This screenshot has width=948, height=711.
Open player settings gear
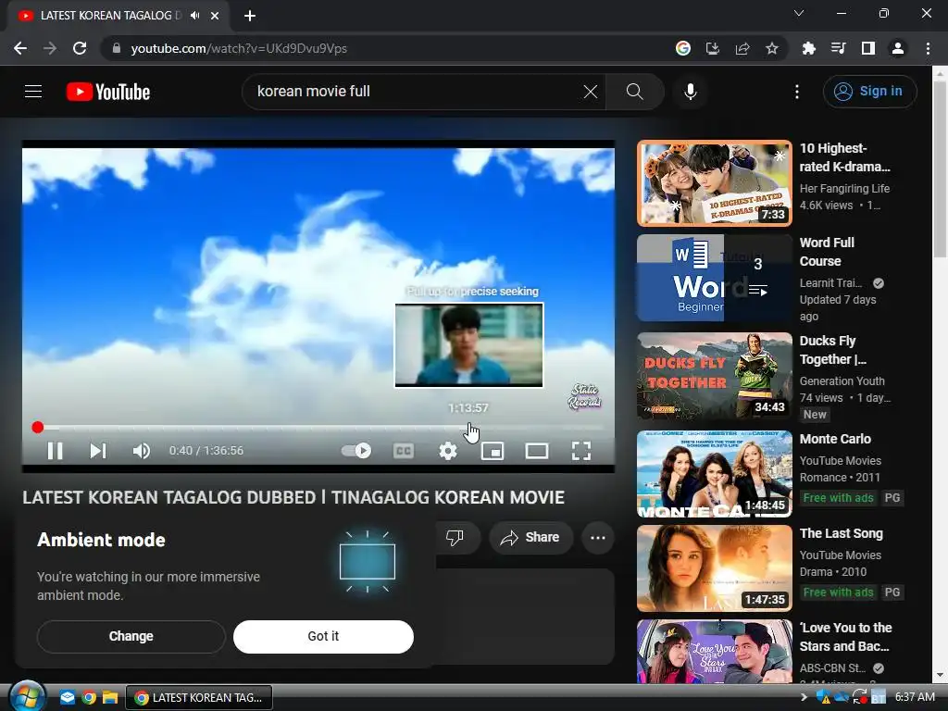[x=447, y=451]
